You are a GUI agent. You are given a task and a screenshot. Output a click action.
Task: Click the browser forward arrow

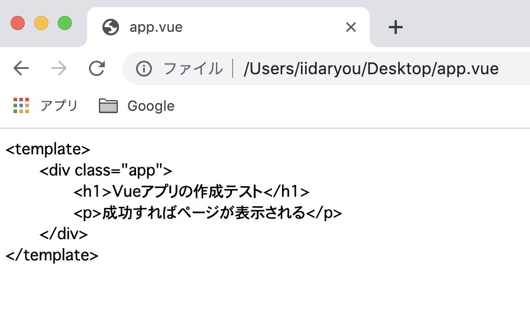[x=59, y=68]
